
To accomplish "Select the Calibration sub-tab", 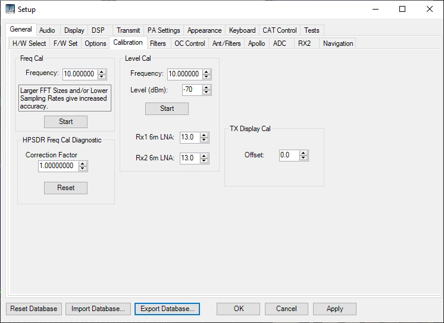I will point(128,42).
